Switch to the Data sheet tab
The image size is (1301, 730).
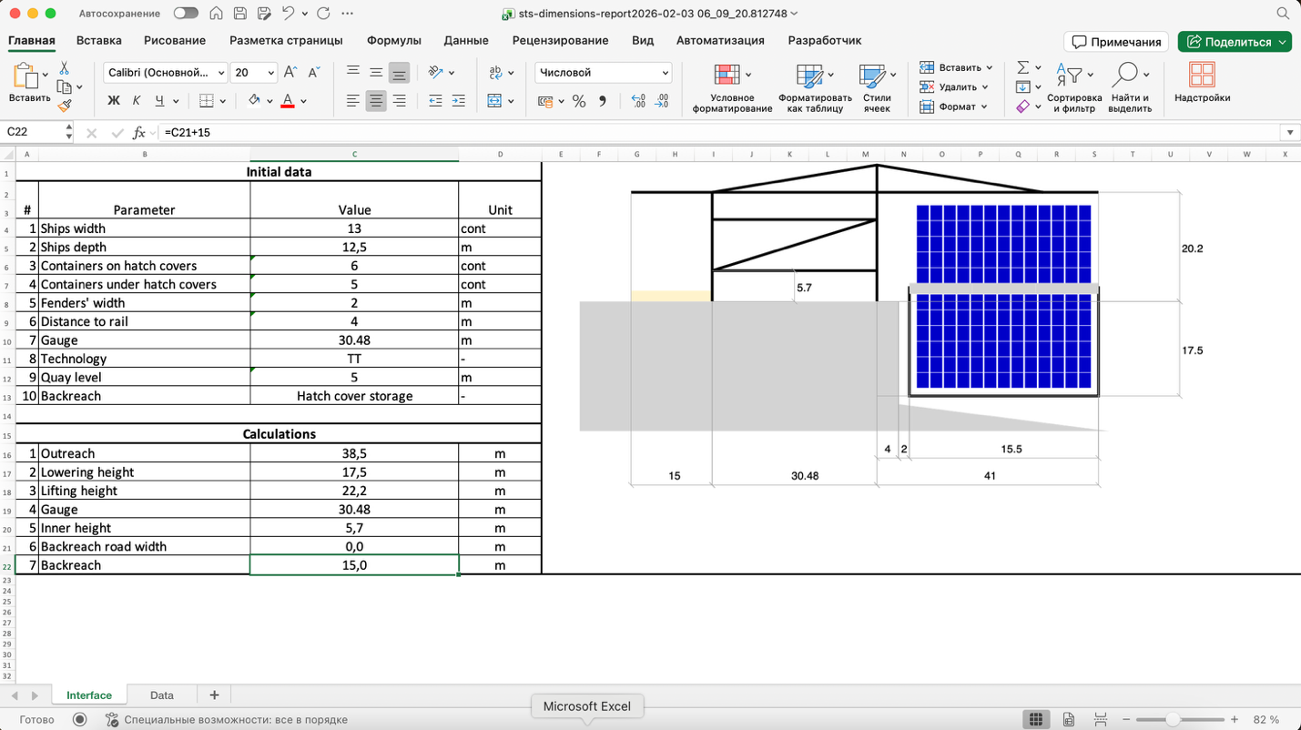point(161,695)
